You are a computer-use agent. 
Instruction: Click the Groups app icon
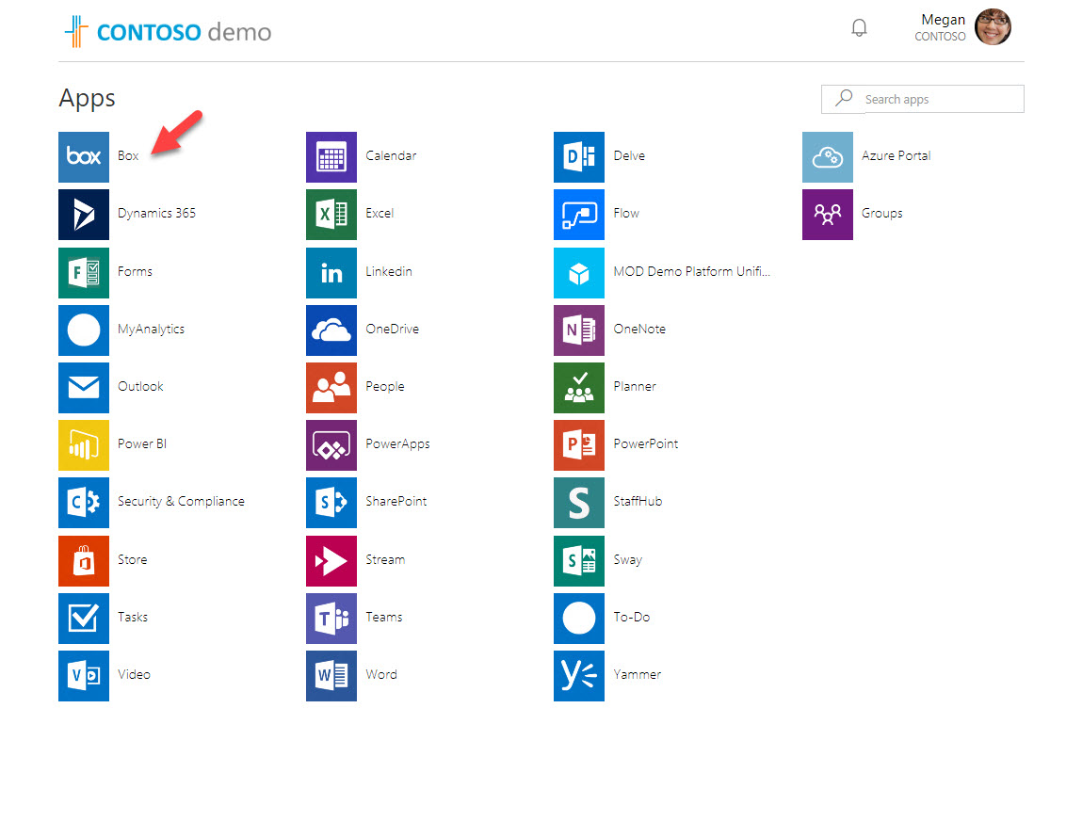point(828,215)
